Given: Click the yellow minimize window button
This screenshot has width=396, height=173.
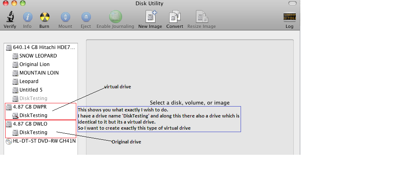Looking at the screenshot, I should pos(14,3).
